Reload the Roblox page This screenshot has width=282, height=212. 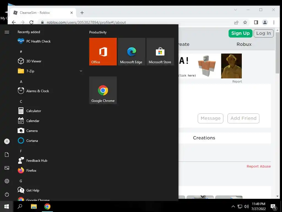[x=31, y=22]
